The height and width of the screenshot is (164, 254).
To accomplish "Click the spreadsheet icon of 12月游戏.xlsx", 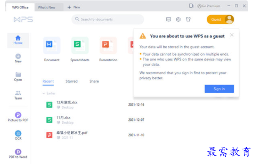I will (x=49, y=105).
